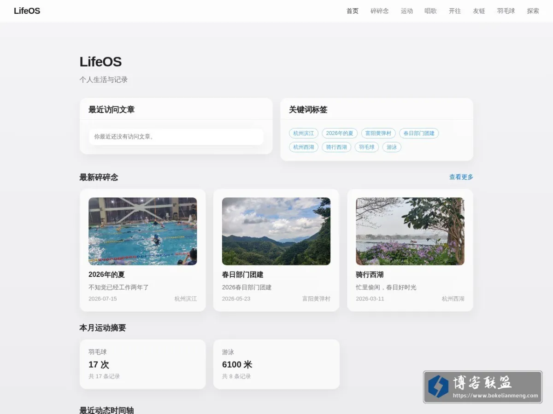Viewport: 553px width, 414px height.
Task: Click the date 2026-05-23
Action: pyautogui.click(x=236, y=299)
